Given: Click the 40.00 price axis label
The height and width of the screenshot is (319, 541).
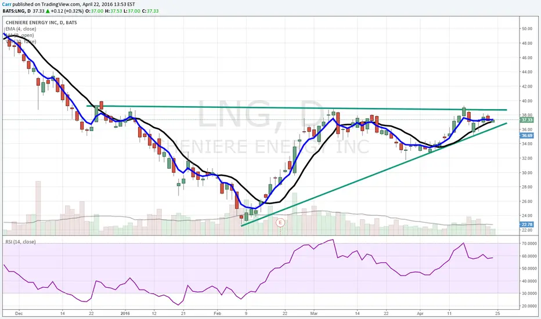Looking at the screenshot, I should click(x=526, y=101).
